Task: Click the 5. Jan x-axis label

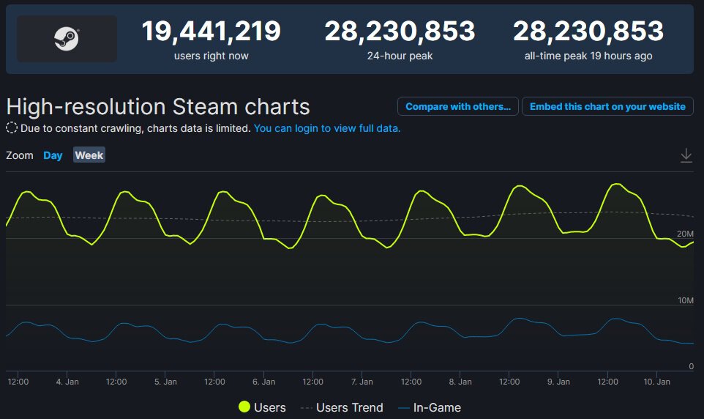Action: 165,382
